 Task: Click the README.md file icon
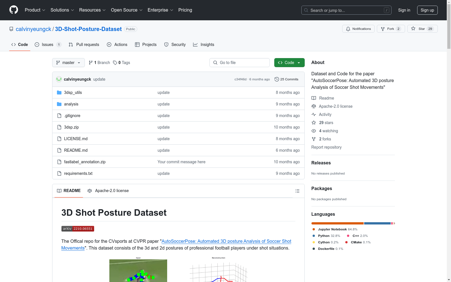point(59,150)
